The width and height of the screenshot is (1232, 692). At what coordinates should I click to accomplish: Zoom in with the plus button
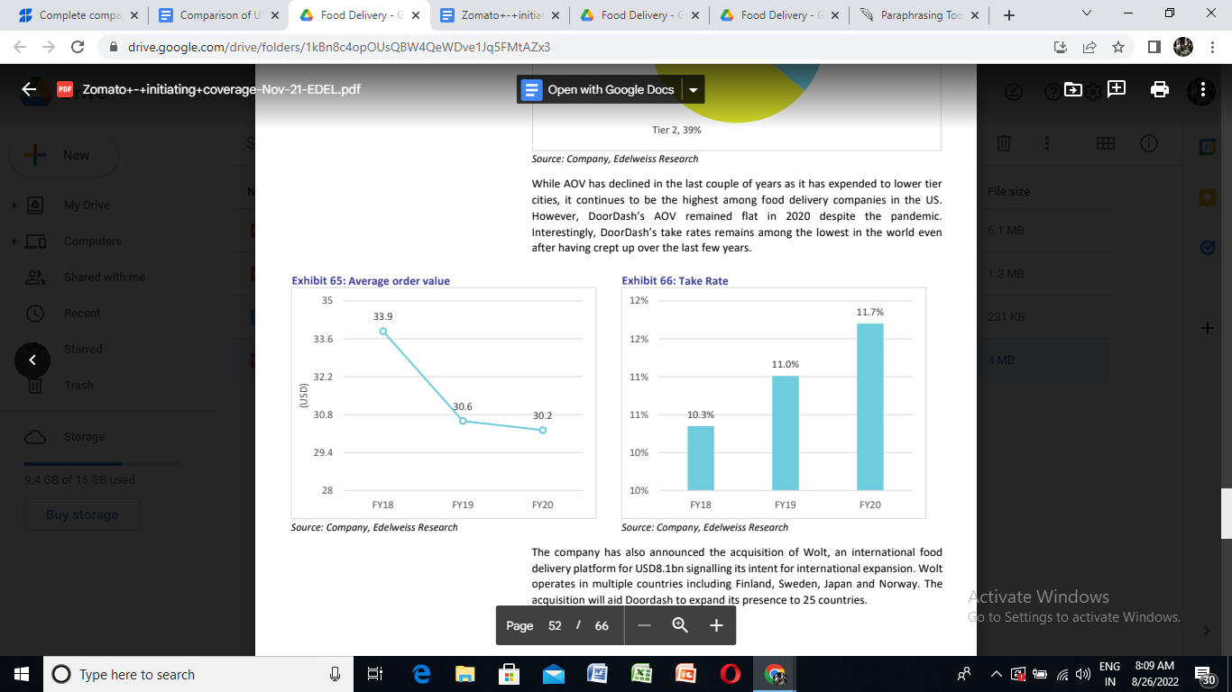(x=716, y=625)
